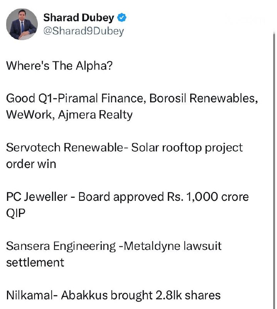The width and height of the screenshot is (277, 309).
Task: Click the "PC Jeweller" company name
Action: [37, 197]
